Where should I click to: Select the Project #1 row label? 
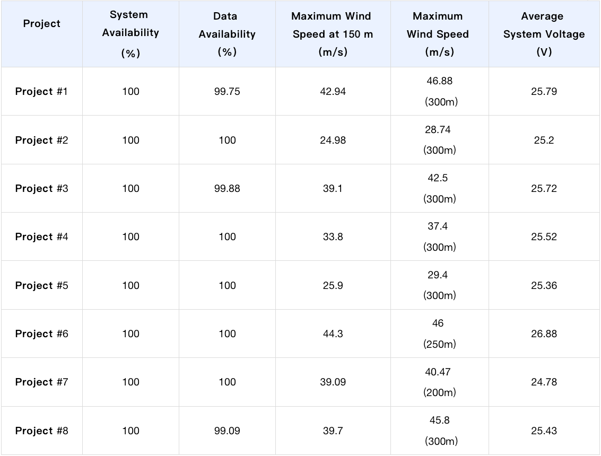pyautogui.click(x=41, y=92)
